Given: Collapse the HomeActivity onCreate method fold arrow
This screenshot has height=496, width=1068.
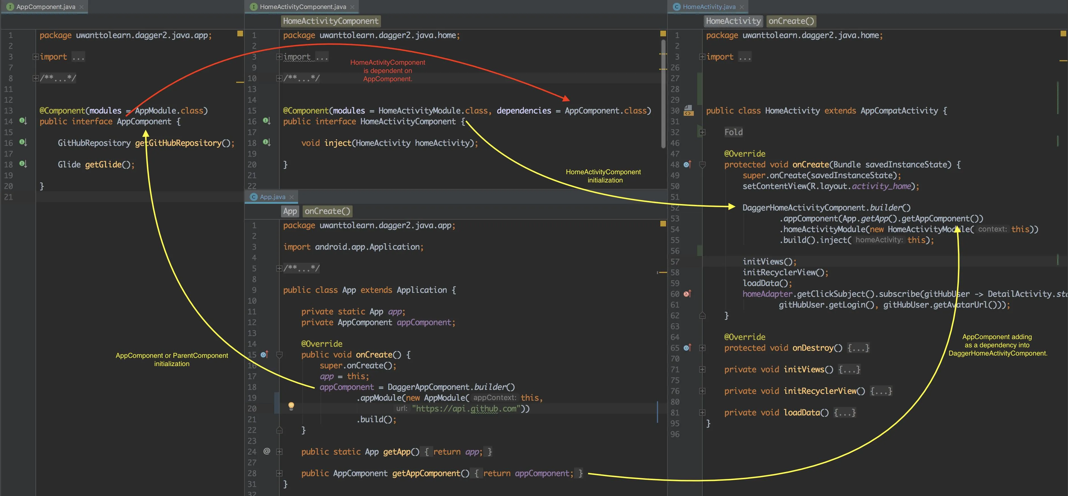Looking at the screenshot, I should [702, 165].
